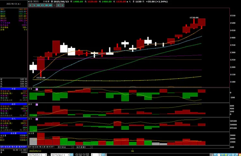Select the 投信 blue header bar
241x156 pixels.
coord(14,104)
